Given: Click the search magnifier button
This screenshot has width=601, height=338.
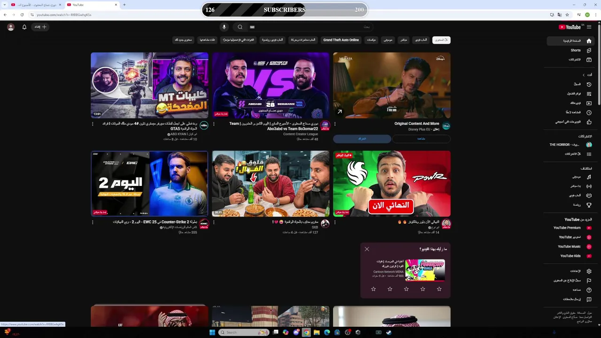Looking at the screenshot, I should (240, 27).
